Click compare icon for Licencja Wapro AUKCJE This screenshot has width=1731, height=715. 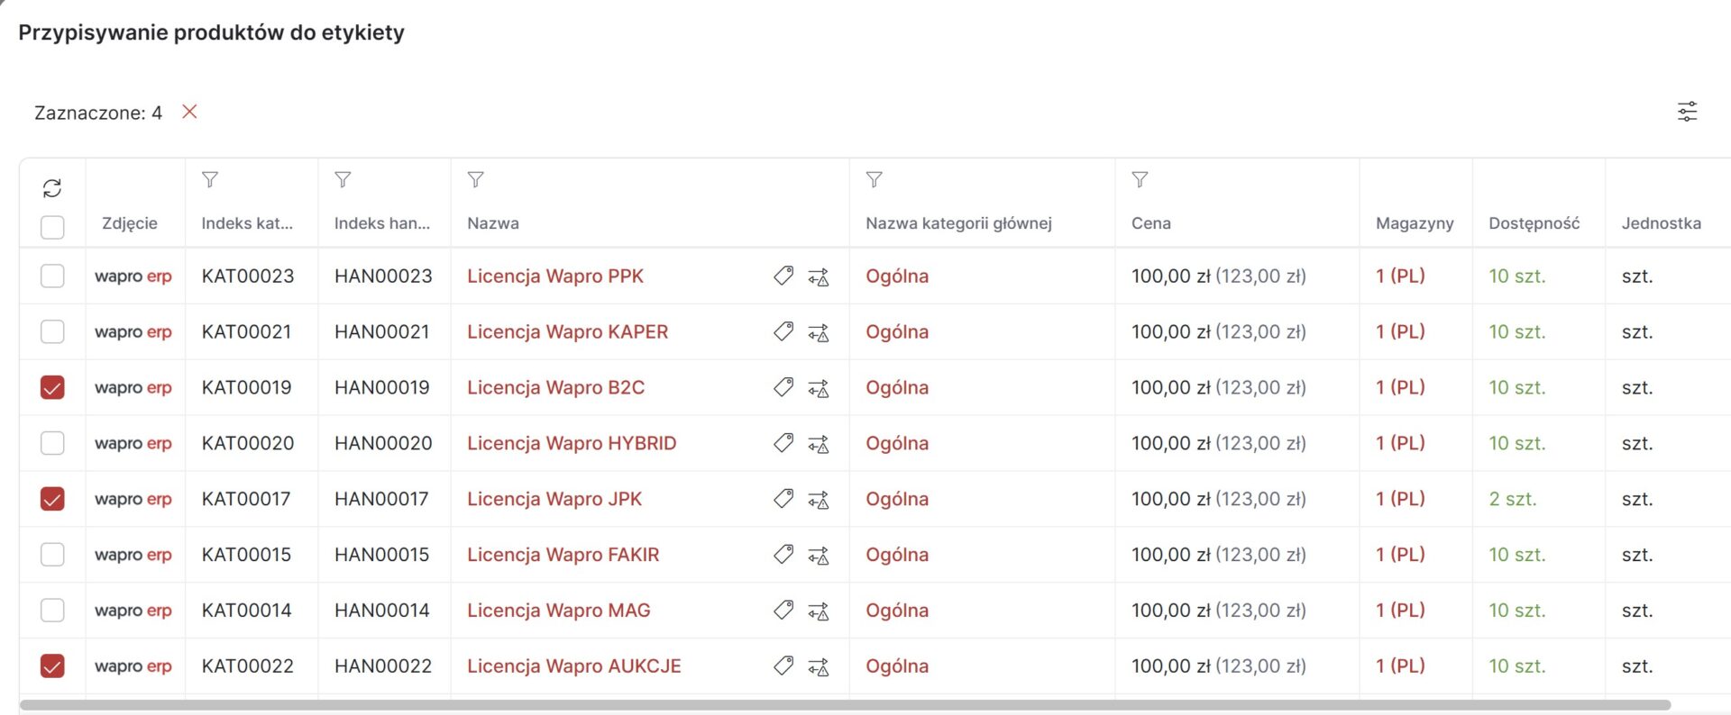coord(819,667)
